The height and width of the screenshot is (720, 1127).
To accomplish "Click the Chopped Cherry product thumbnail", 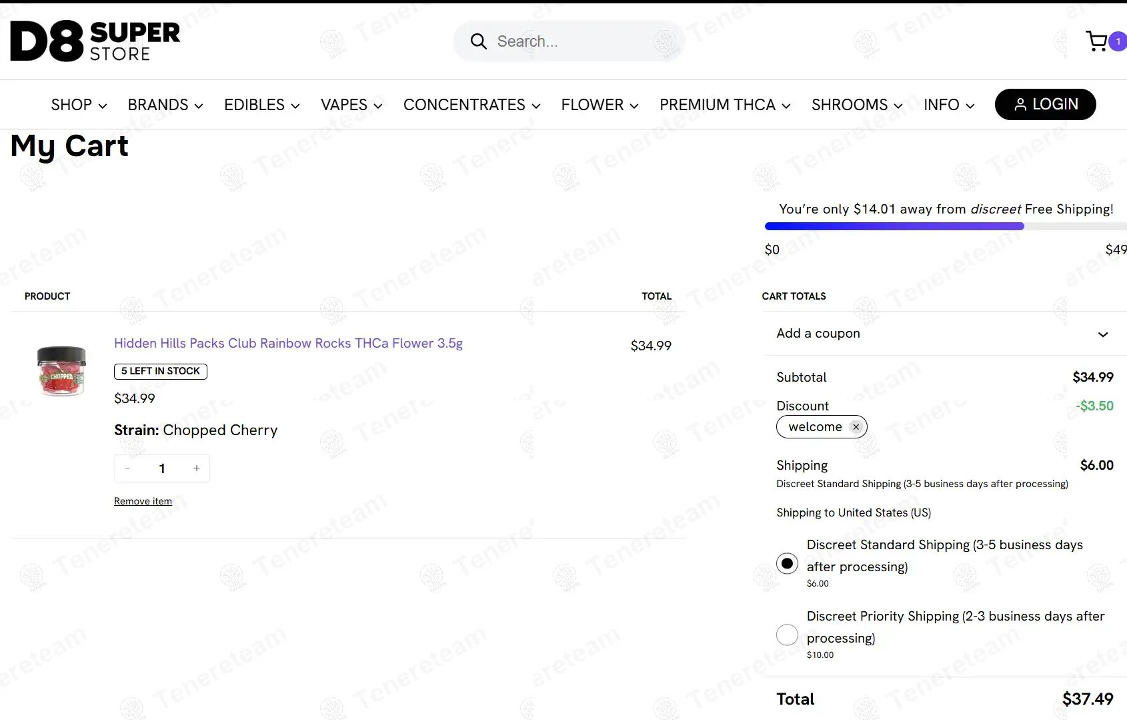I will 61,370.
